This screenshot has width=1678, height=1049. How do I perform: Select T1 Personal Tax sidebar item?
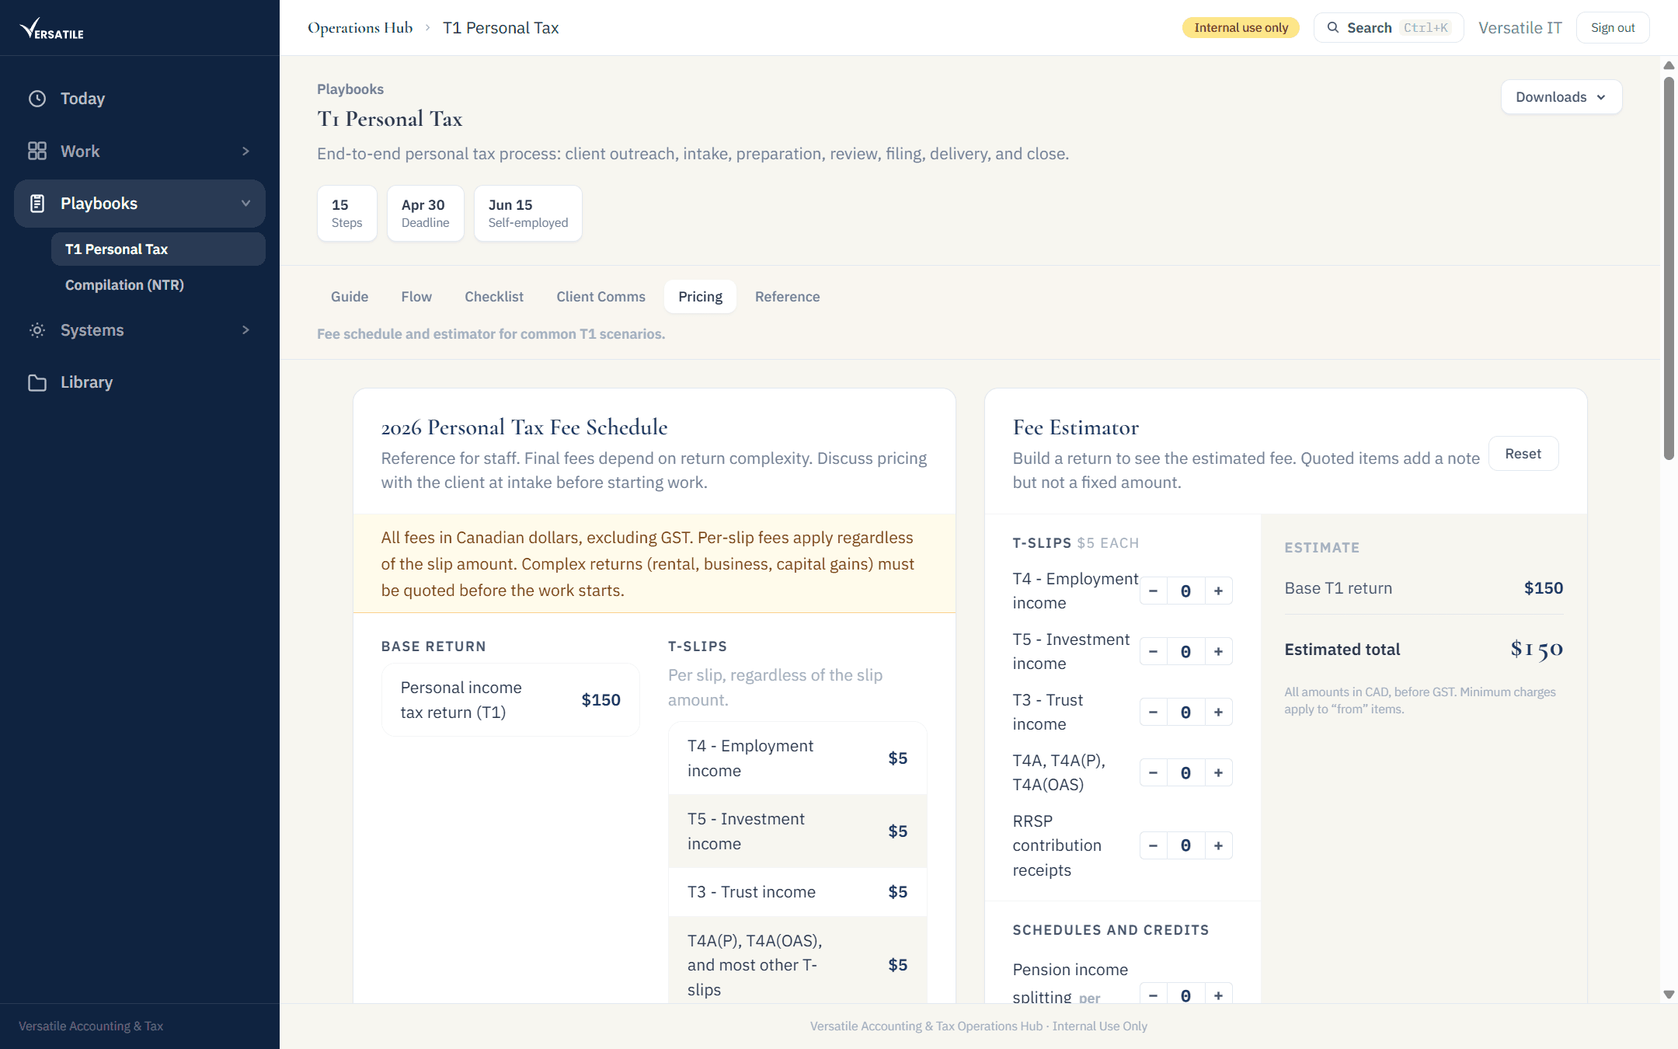coord(158,249)
